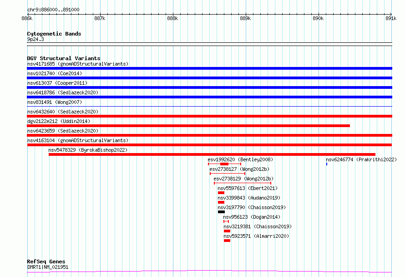Click the magenta DMRT1 gene line

[x=209, y=272]
